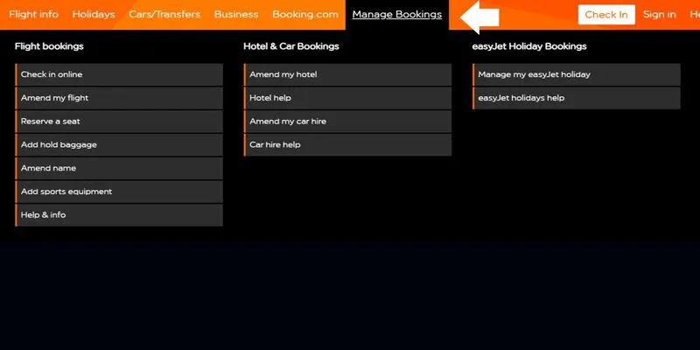The height and width of the screenshot is (350, 700).
Task: Open the Holidays menu
Action: [x=94, y=14]
